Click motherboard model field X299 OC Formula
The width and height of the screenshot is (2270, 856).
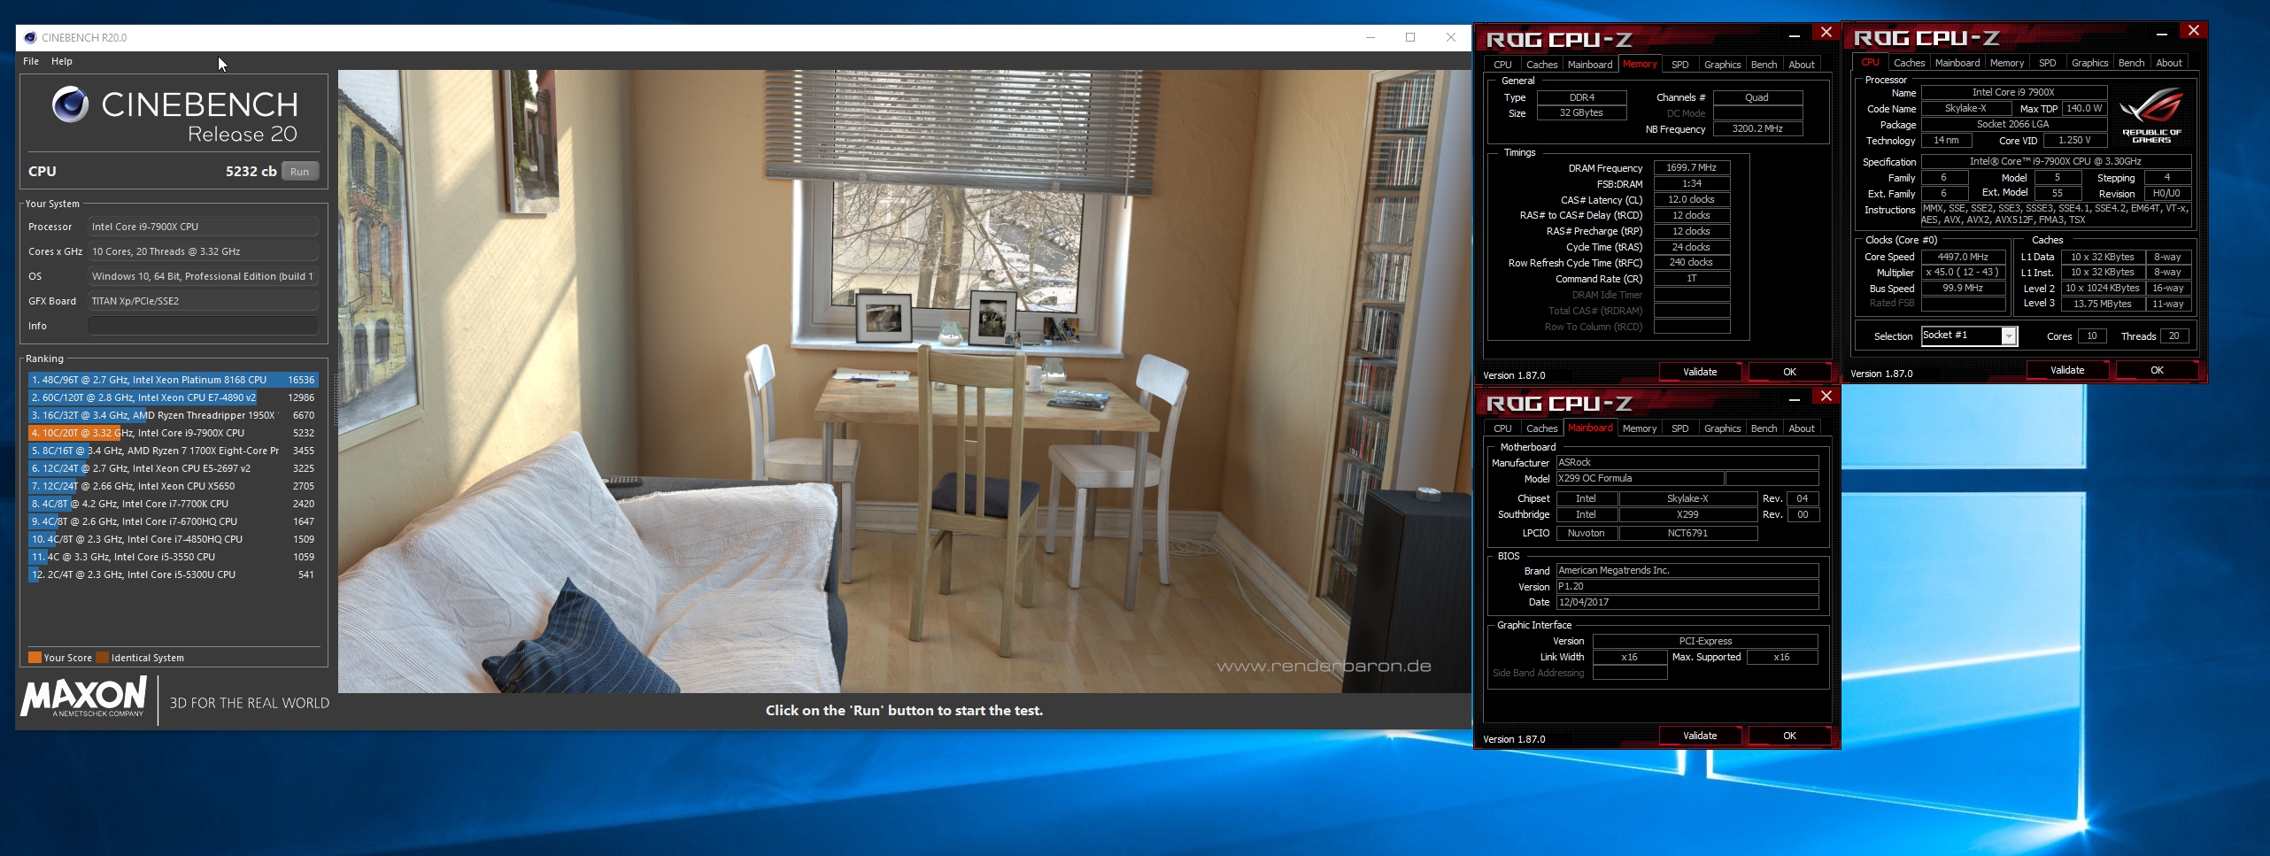click(x=1640, y=479)
